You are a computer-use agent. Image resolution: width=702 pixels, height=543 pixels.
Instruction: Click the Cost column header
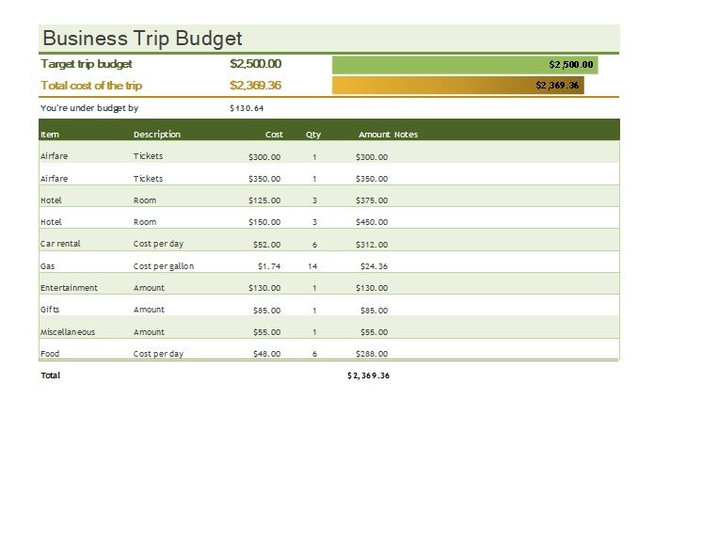pos(274,135)
